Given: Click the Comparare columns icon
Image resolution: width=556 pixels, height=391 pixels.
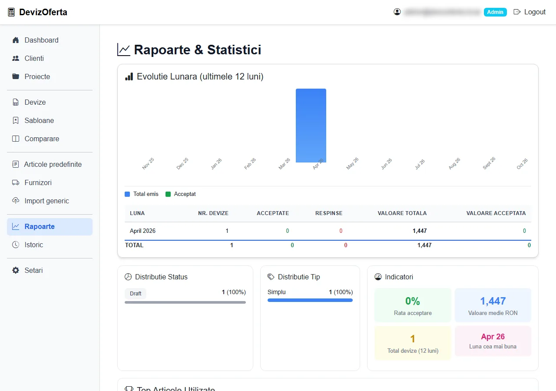Looking at the screenshot, I should click(x=16, y=139).
